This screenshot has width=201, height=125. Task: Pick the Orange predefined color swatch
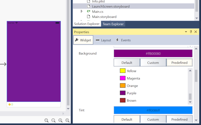coord(123,86)
